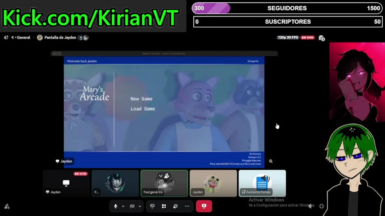Click the General voice channel name
Viewport: 385px width, 216px height.
[23, 37]
